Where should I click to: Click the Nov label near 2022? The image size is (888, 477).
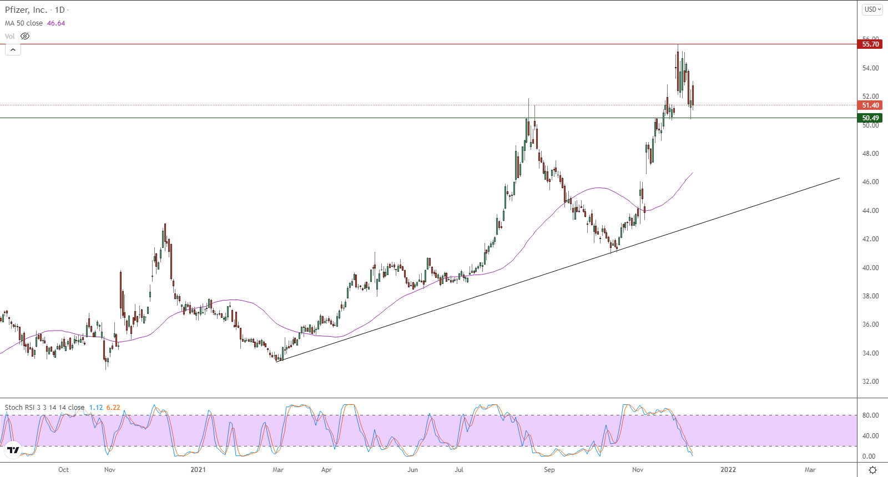click(x=638, y=470)
